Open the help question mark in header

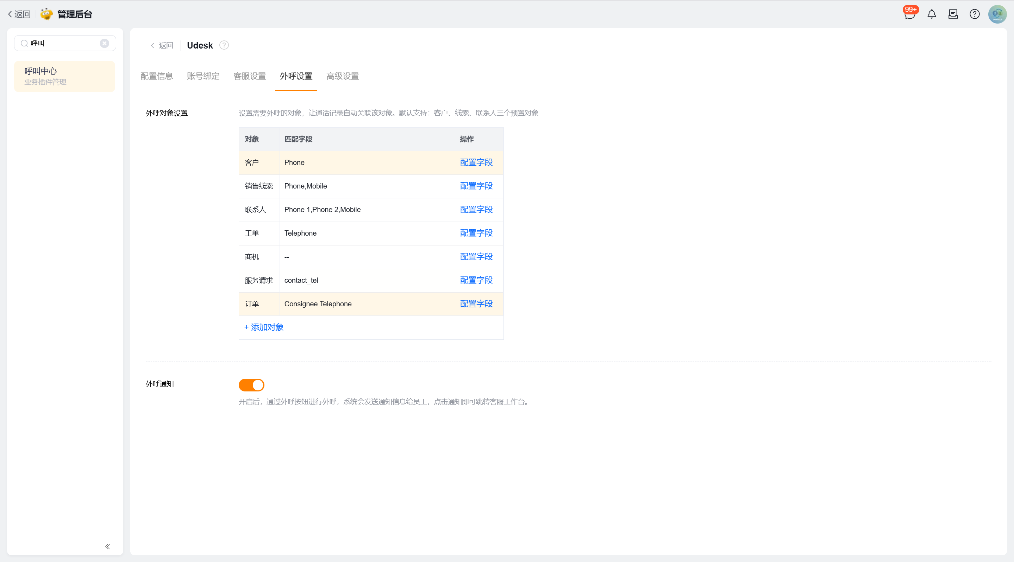(x=975, y=14)
